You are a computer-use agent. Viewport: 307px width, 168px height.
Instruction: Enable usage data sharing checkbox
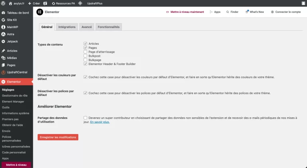pos(86,118)
